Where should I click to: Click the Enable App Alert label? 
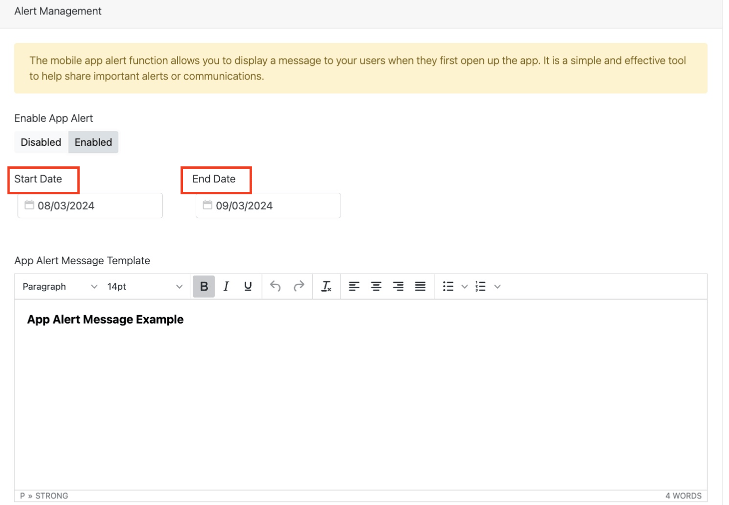[x=54, y=118]
